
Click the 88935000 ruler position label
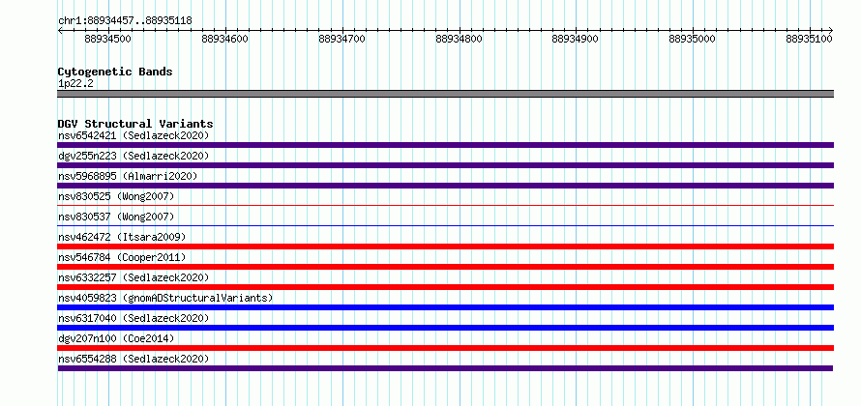point(693,39)
